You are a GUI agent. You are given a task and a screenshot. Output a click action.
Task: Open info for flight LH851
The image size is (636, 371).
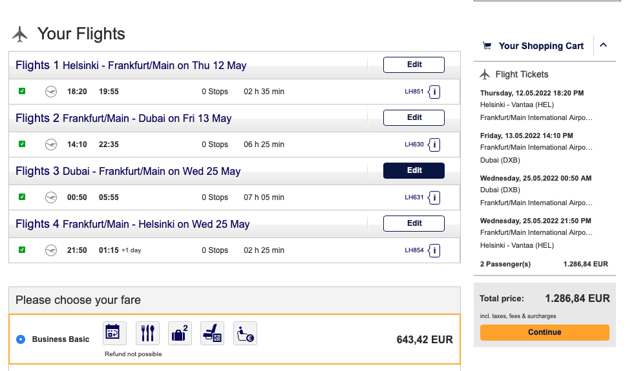pos(435,92)
